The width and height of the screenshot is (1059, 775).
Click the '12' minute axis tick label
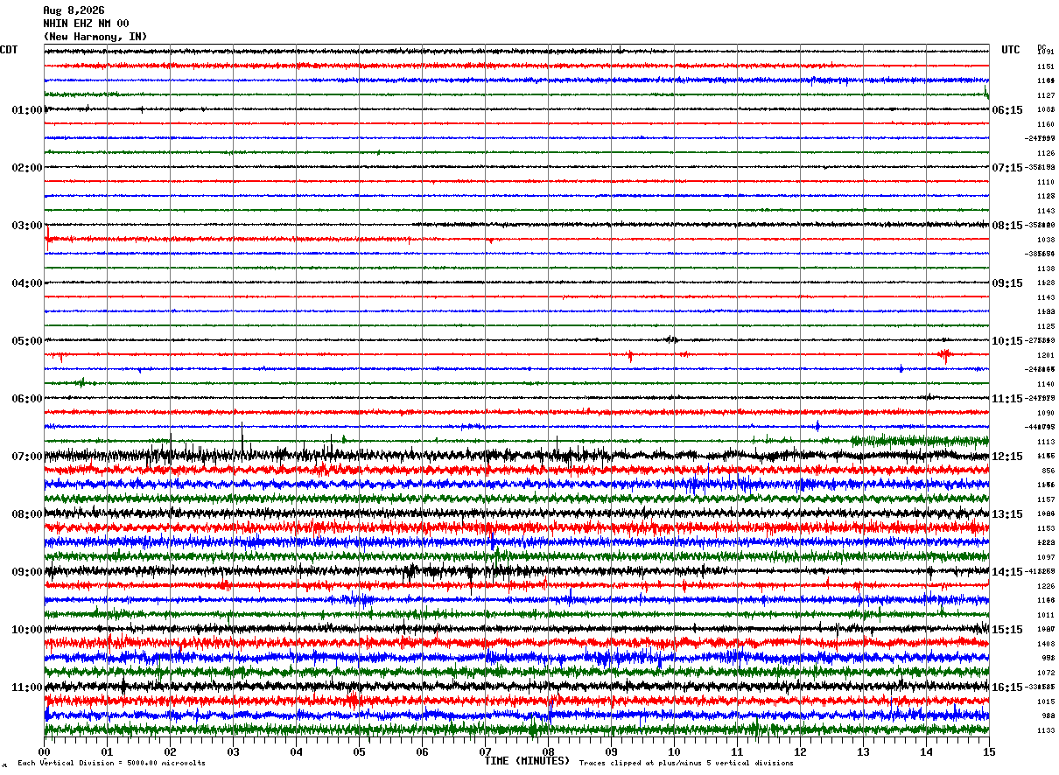tap(801, 751)
